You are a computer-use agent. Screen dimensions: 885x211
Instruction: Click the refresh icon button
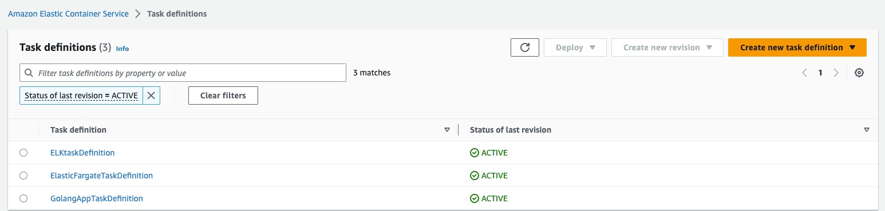pos(525,47)
